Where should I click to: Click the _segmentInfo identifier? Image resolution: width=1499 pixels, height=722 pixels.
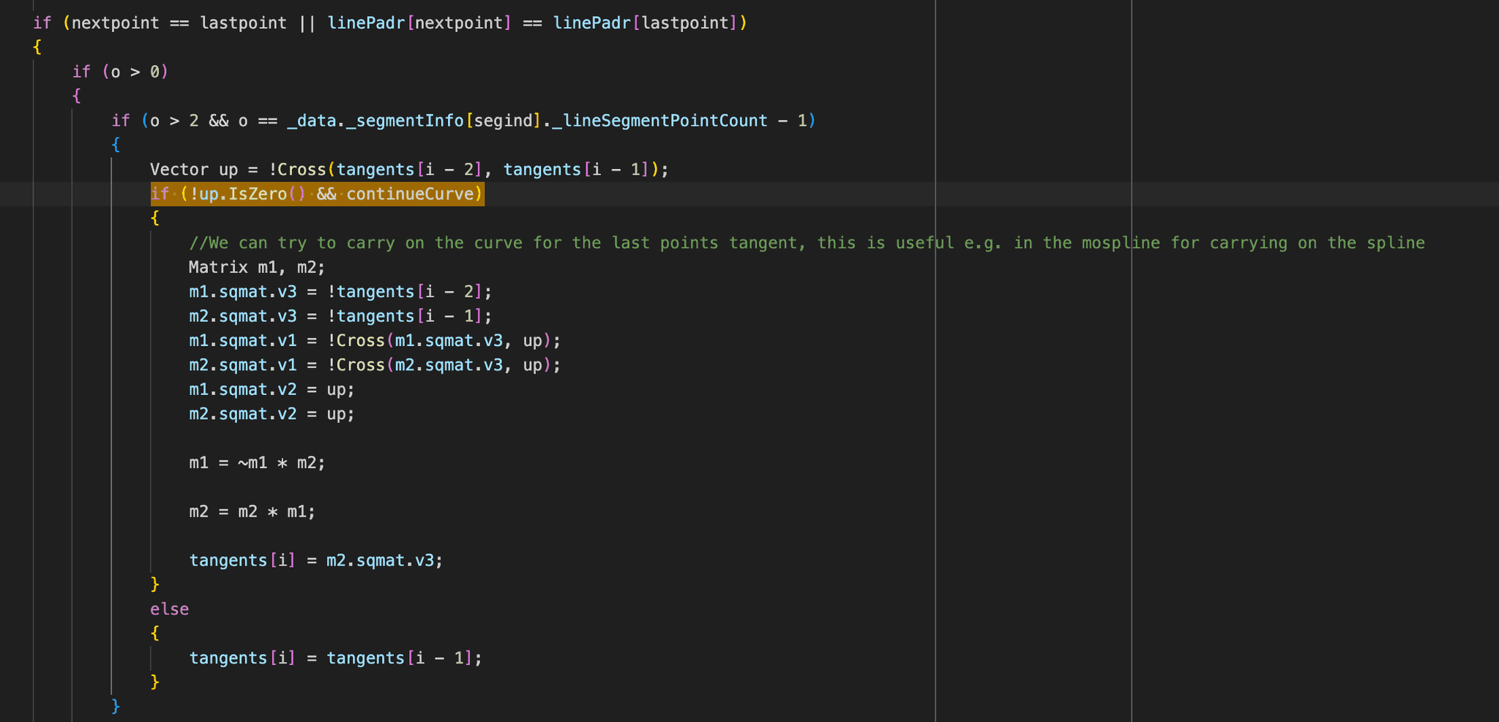404,121
